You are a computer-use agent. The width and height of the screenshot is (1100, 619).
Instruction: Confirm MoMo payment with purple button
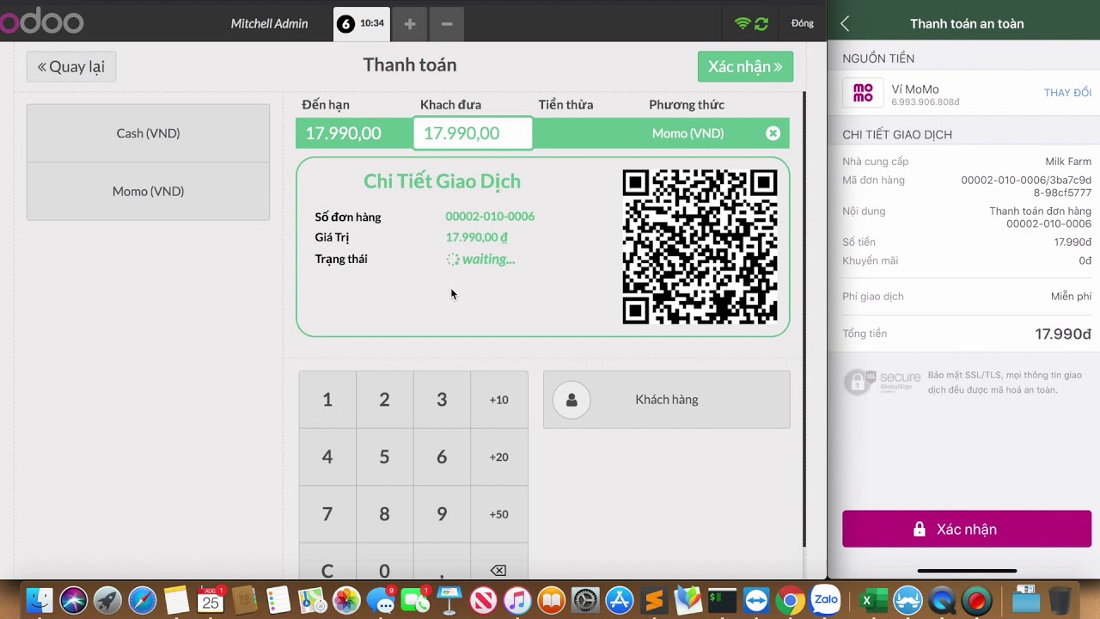[966, 529]
